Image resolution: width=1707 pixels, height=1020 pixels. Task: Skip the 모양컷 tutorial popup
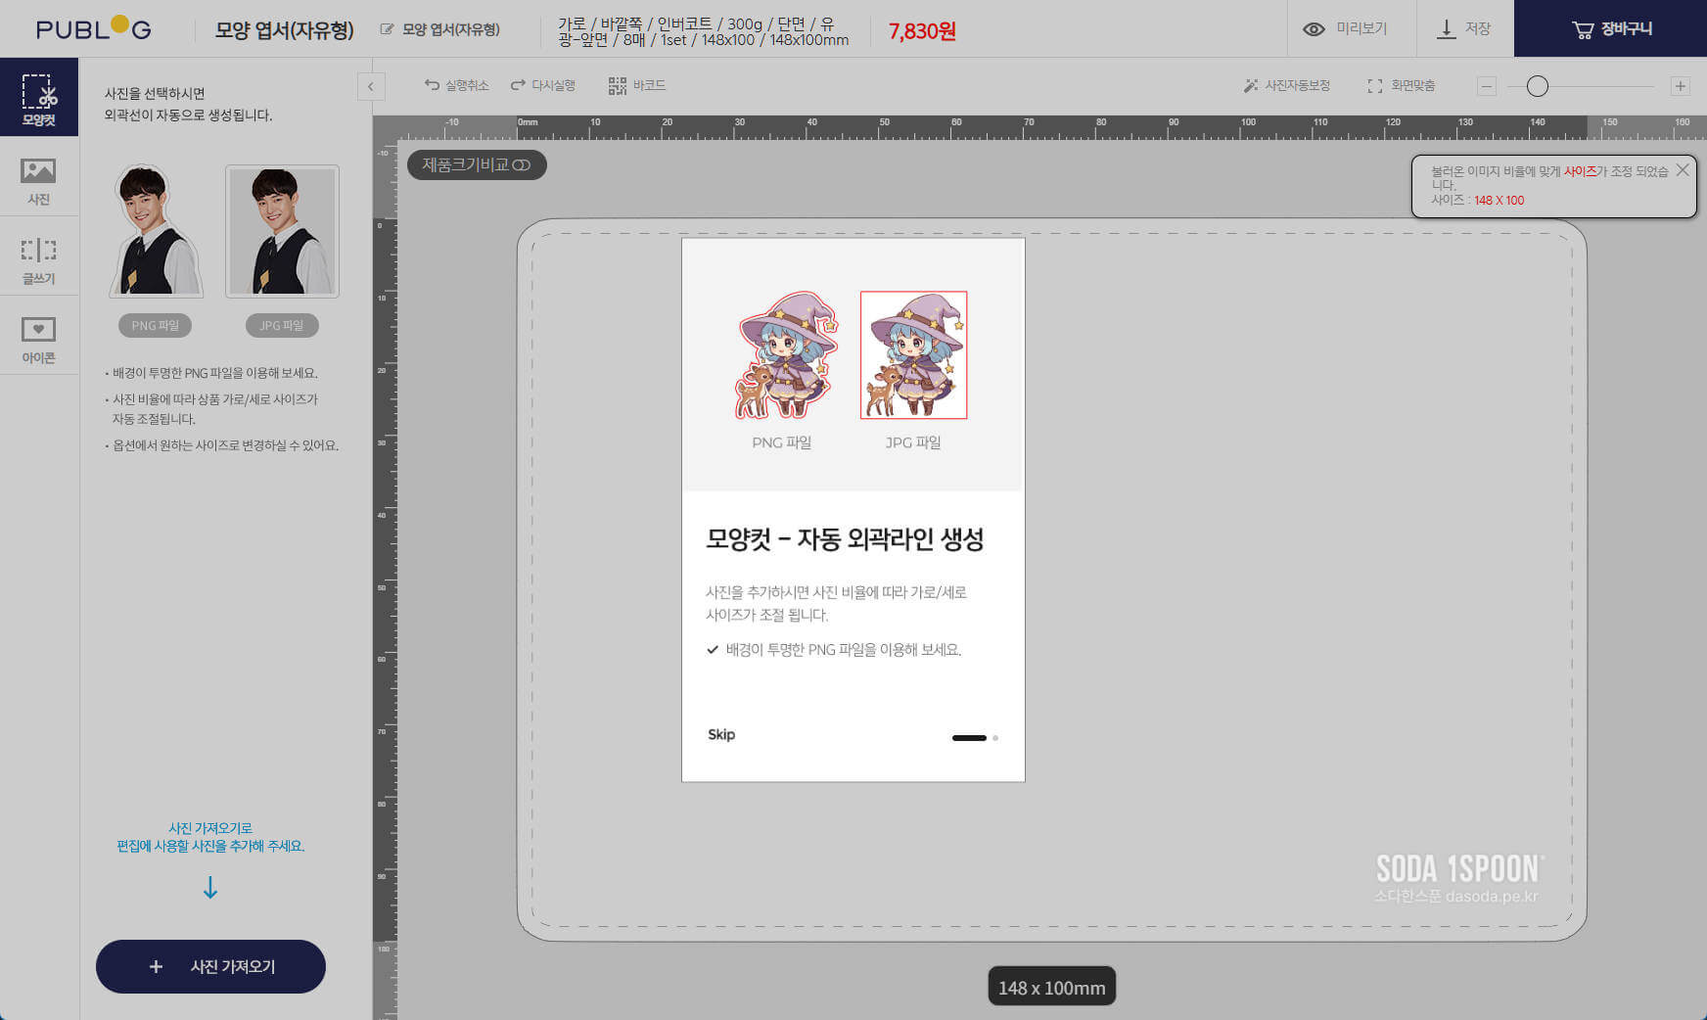pyautogui.click(x=721, y=734)
